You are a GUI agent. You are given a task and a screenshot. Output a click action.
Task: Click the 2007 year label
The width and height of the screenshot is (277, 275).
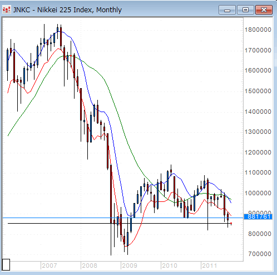50,266
